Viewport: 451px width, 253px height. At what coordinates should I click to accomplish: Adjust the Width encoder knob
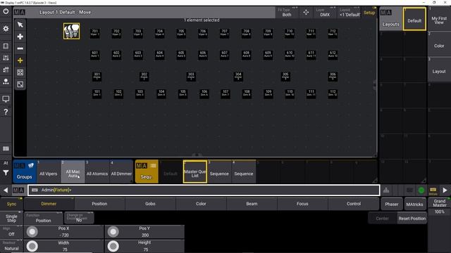tap(32, 246)
